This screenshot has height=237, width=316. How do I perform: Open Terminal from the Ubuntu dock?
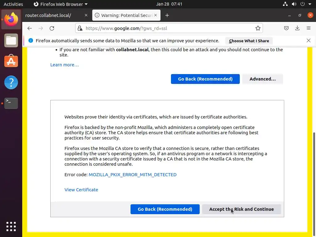tap(11, 103)
